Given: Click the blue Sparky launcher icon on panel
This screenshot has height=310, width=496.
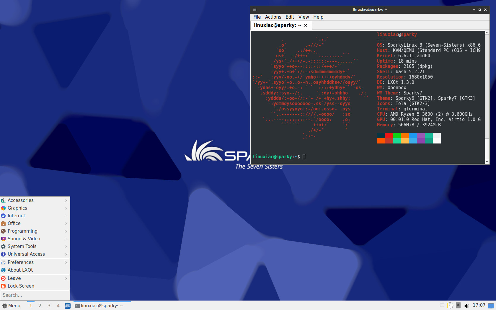Looking at the screenshot, I should point(68,306).
